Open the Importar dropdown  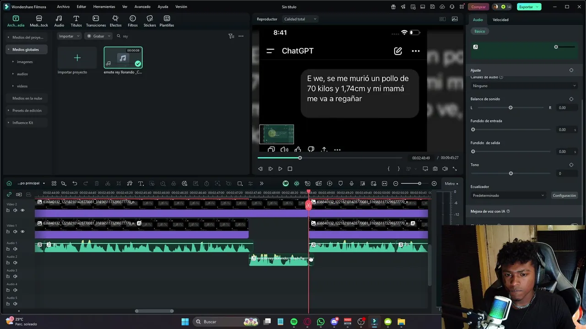(69, 36)
